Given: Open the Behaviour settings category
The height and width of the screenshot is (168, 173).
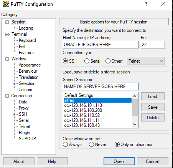Looking at the screenshot, I should [28, 71].
